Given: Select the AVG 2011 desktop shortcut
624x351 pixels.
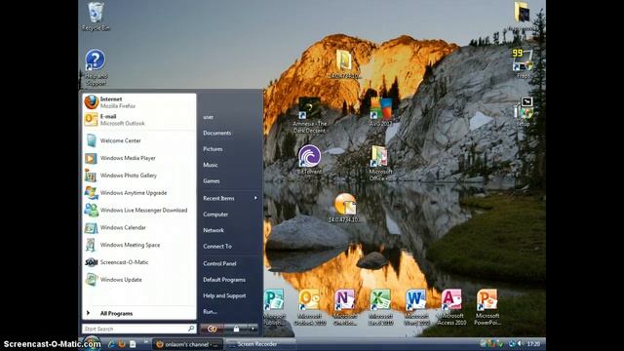Looking at the screenshot, I should [x=381, y=112].
